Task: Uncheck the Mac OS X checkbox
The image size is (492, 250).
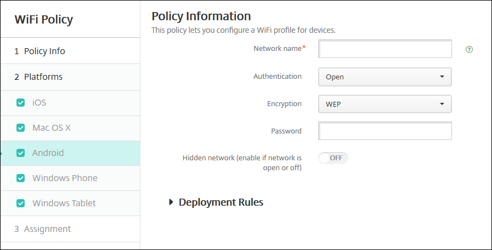Action: [21, 127]
